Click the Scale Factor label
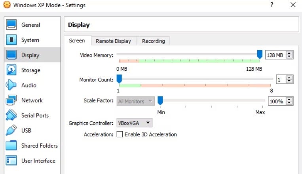The width and height of the screenshot is (302, 174). click(99, 100)
